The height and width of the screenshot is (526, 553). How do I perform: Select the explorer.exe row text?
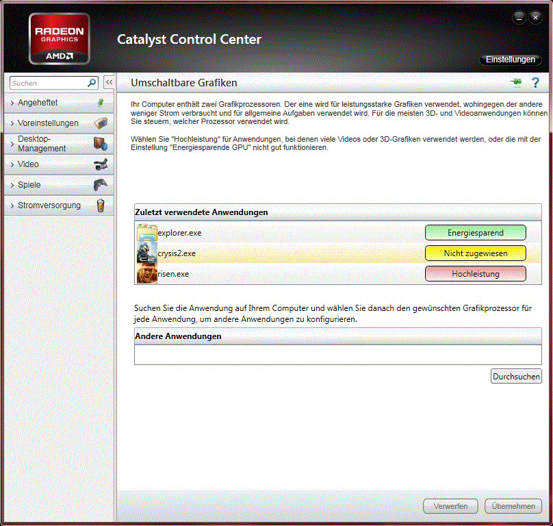(179, 233)
